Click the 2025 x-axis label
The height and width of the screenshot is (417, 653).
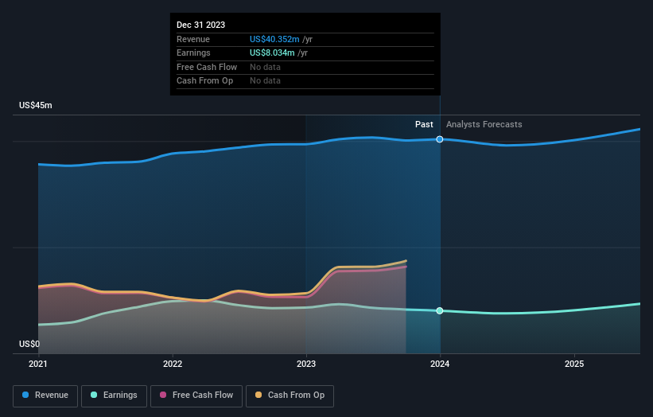tap(574, 364)
